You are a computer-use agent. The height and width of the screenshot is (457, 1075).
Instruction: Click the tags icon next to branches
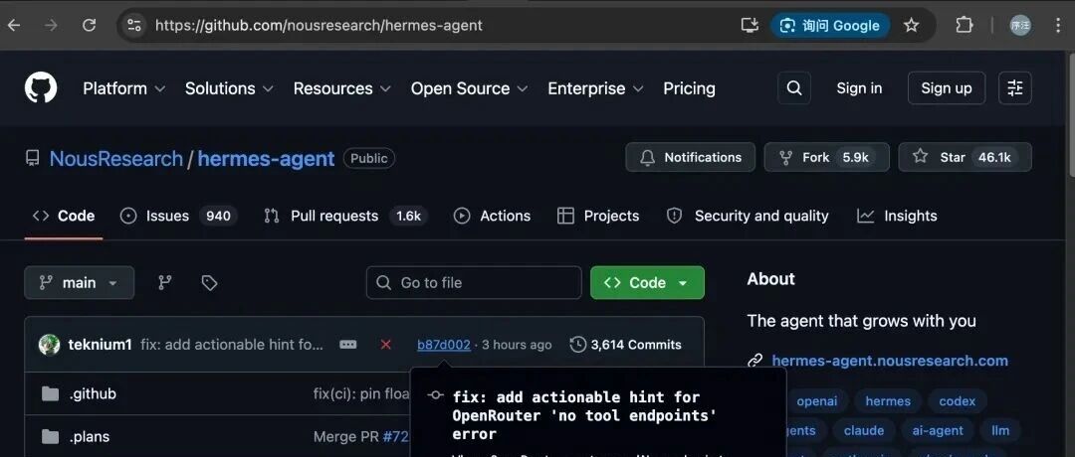(x=209, y=282)
